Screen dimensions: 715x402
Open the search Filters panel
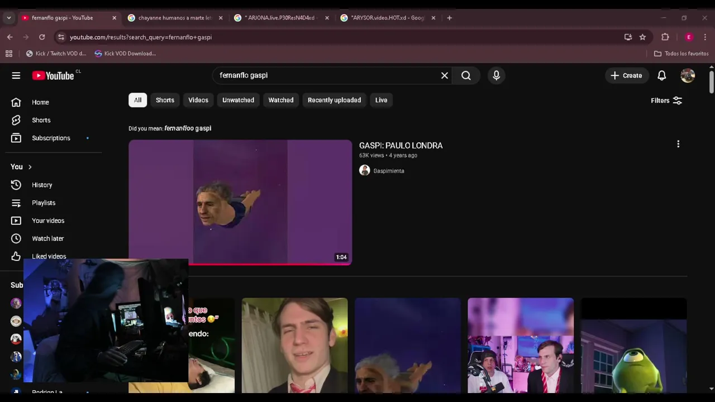666,100
